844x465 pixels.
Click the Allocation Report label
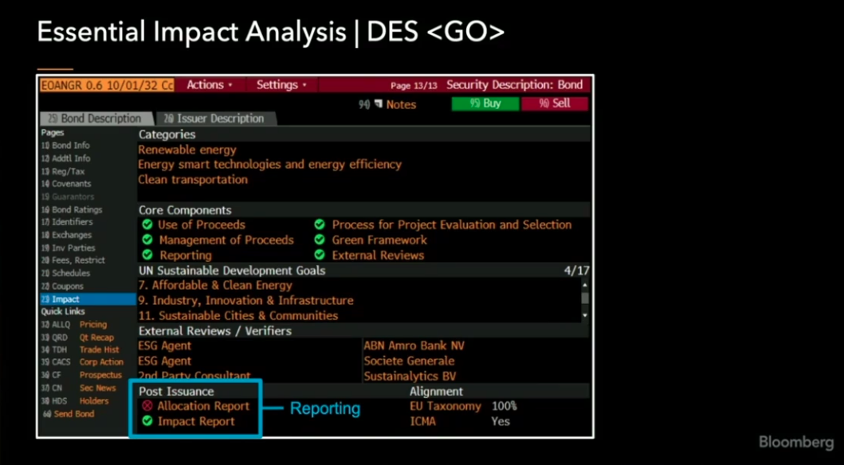203,406
